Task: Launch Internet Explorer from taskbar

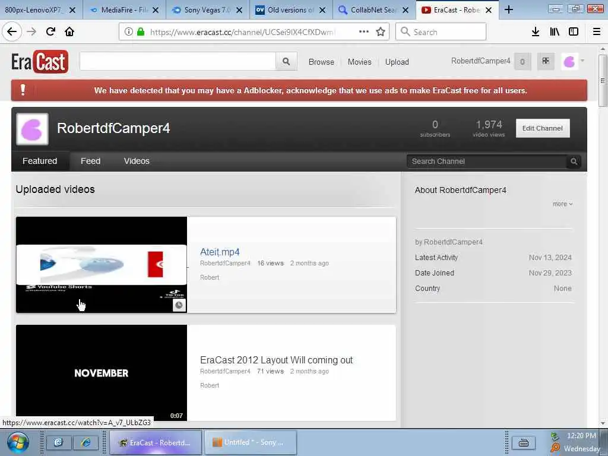Action: click(85, 442)
